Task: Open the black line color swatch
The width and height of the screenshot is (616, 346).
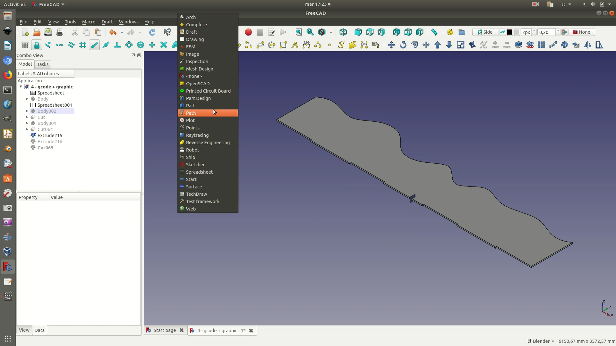Action: pos(510,32)
